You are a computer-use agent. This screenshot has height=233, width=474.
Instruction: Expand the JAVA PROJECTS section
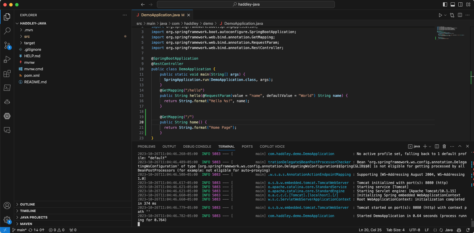pos(34,217)
